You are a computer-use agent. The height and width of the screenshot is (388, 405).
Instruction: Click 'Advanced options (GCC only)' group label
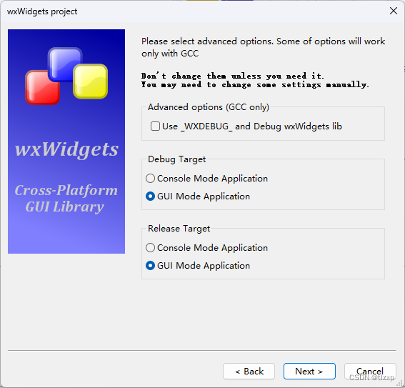click(209, 107)
